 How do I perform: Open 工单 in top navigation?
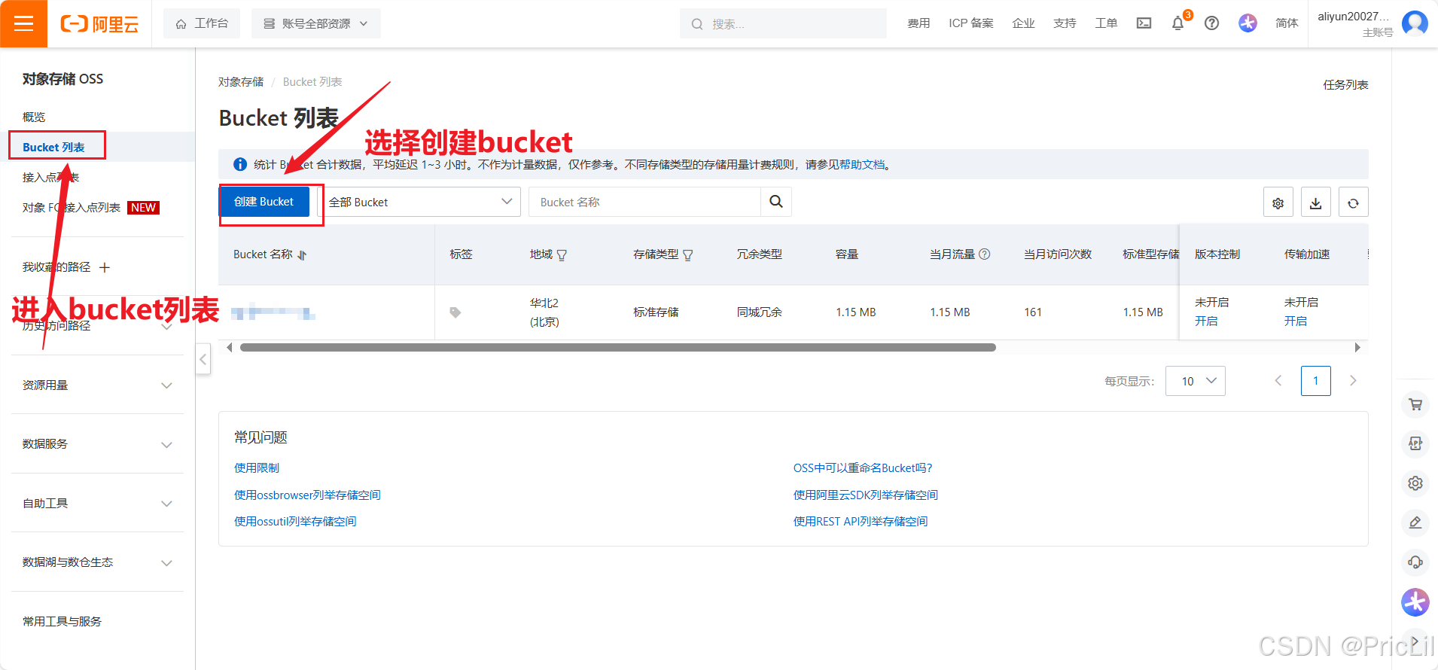pyautogui.click(x=1106, y=23)
